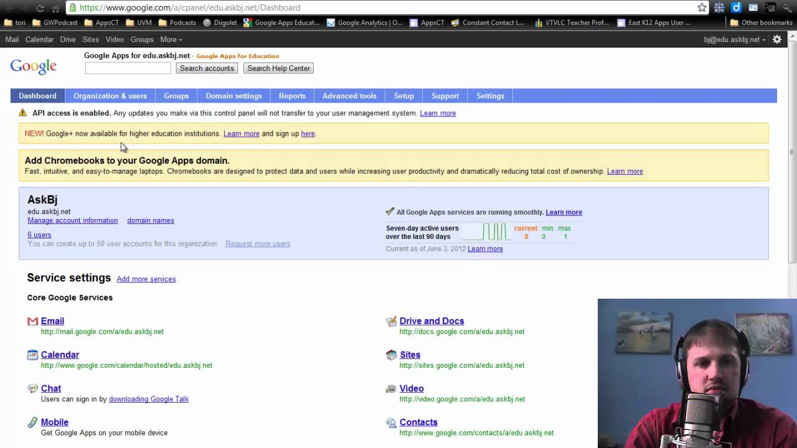
Task: Open the Organization & users tab
Action: [110, 96]
